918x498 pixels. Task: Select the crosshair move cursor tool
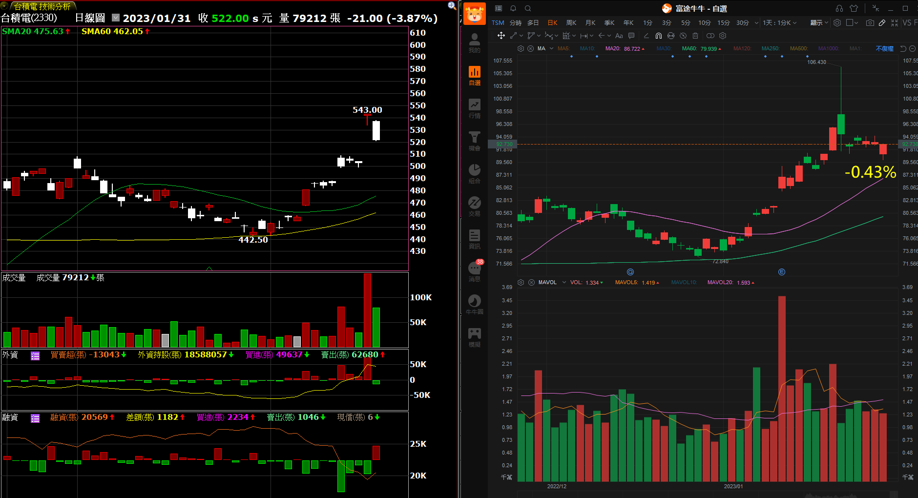[x=501, y=36]
